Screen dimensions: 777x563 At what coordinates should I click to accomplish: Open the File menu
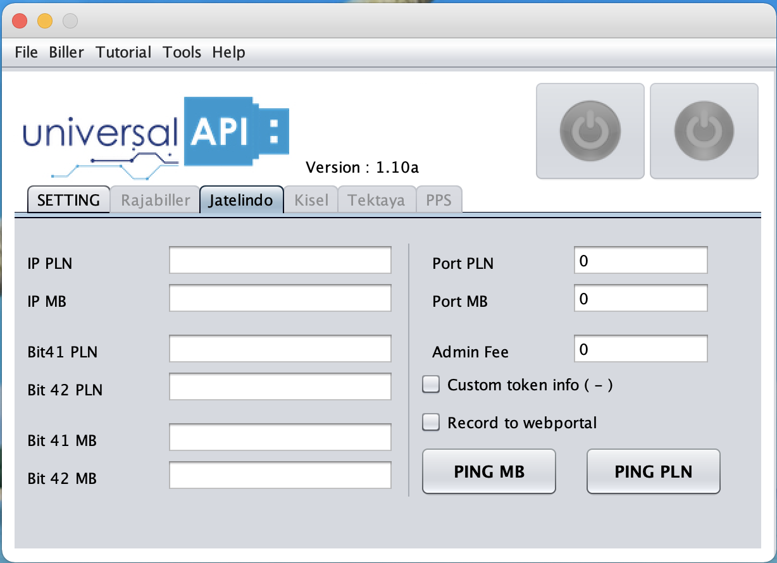[27, 53]
